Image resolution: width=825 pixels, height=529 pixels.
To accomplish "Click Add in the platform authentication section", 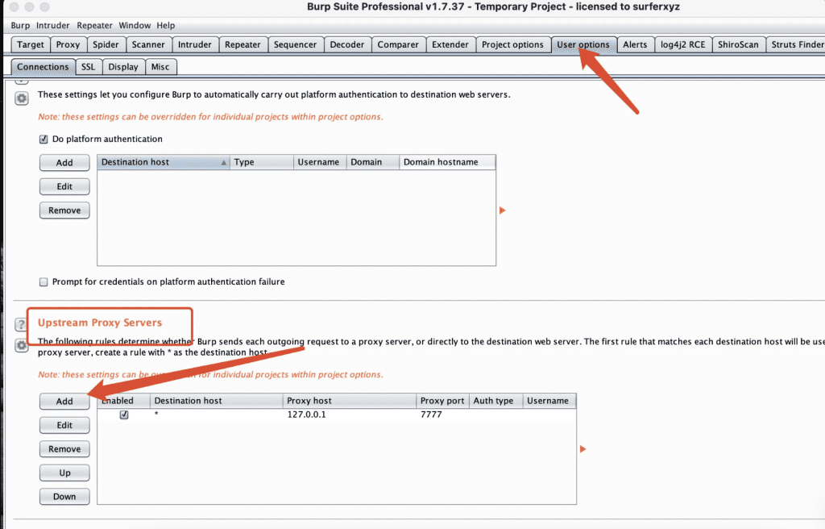I will (x=64, y=163).
